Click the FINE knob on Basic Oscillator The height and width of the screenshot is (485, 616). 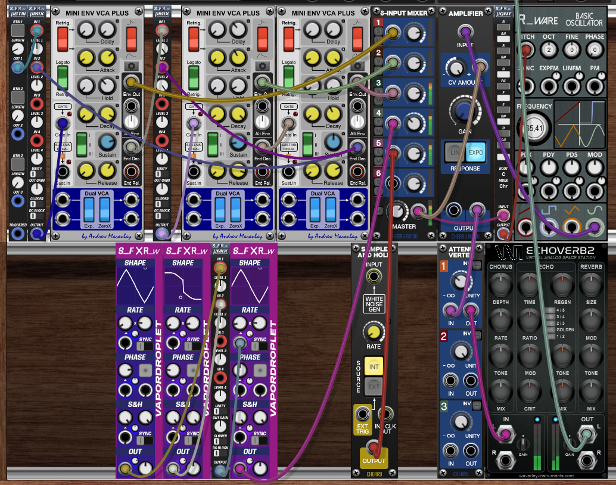[x=571, y=49]
